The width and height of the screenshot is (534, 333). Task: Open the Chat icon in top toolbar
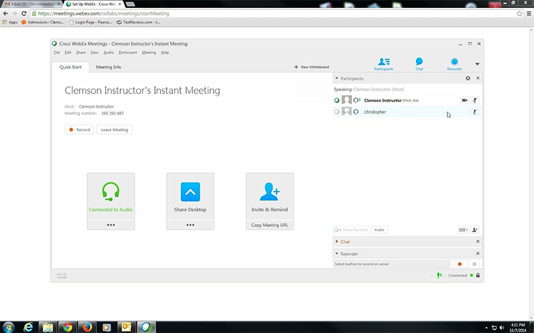click(x=419, y=63)
